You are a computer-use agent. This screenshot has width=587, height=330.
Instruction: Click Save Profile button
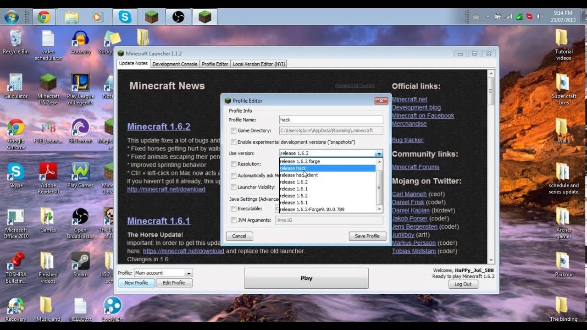point(367,236)
